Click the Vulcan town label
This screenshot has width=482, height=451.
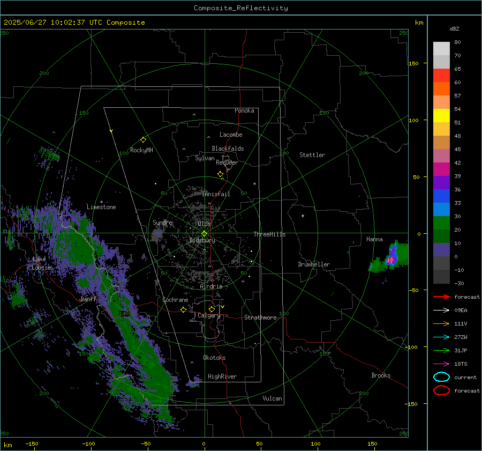pyautogui.click(x=272, y=398)
